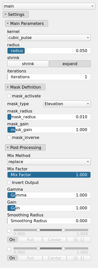The height and width of the screenshot is (268, 98).
Task: Collapse the Mask Definition group
Action: (25, 87)
